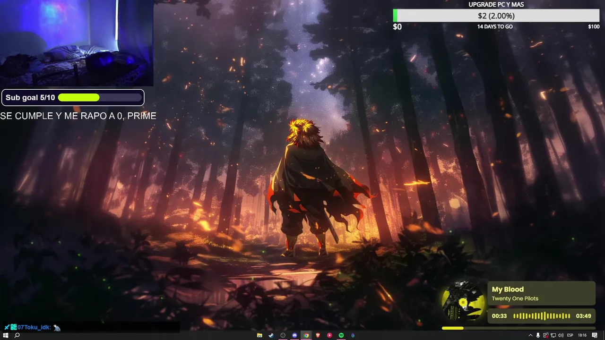Click the webcam feed overlay
The height and width of the screenshot is (340, 605).
77,43
